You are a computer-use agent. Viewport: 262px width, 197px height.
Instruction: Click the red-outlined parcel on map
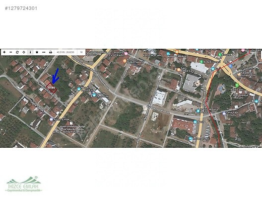click(52, 88)
